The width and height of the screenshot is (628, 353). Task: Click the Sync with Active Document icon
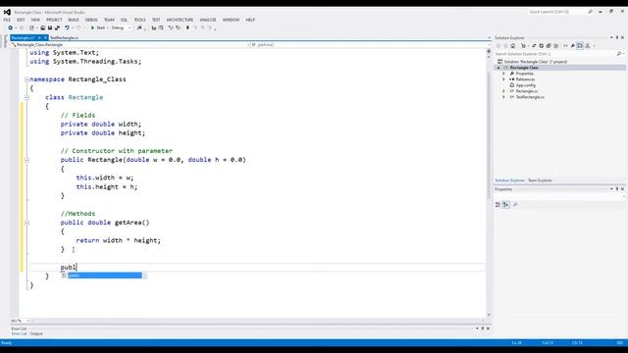tap(534, 46)
